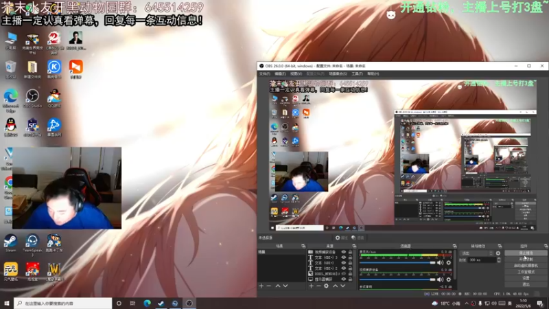
Task: Open transition properties gear icon
Action: coord(498,253)
